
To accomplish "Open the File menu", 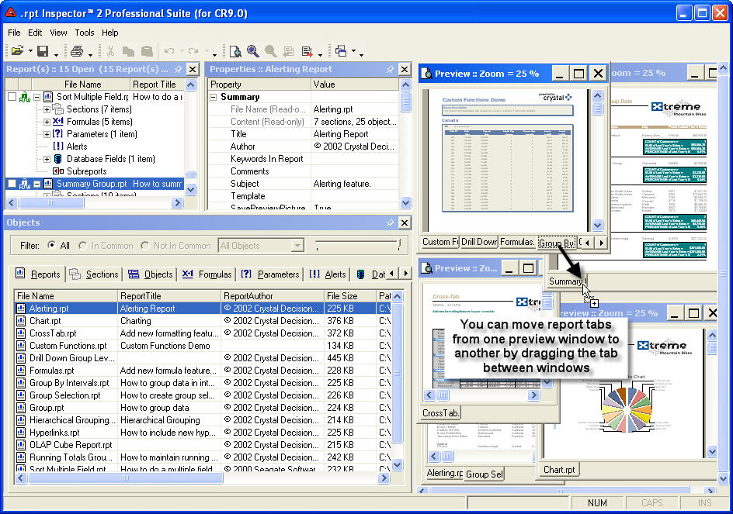I will [14, 33].
